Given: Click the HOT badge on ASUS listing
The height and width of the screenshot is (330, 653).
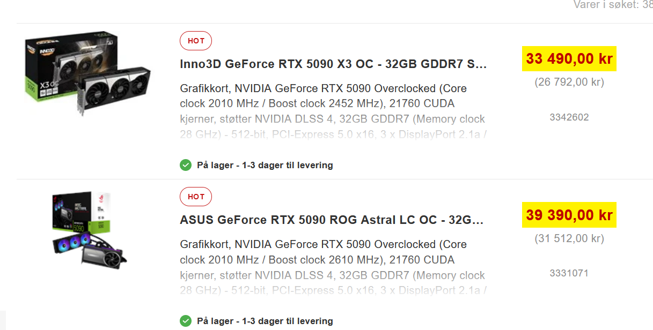Looking at the screenshot, I should [x=196, y=197].
